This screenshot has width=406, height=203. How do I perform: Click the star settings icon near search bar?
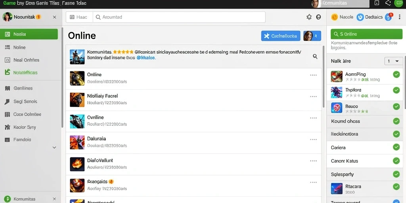click(309, 17)
